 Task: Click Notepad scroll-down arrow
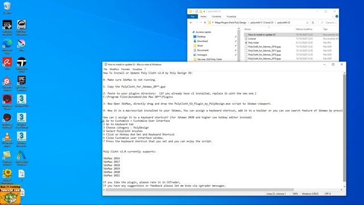point(344,186)
